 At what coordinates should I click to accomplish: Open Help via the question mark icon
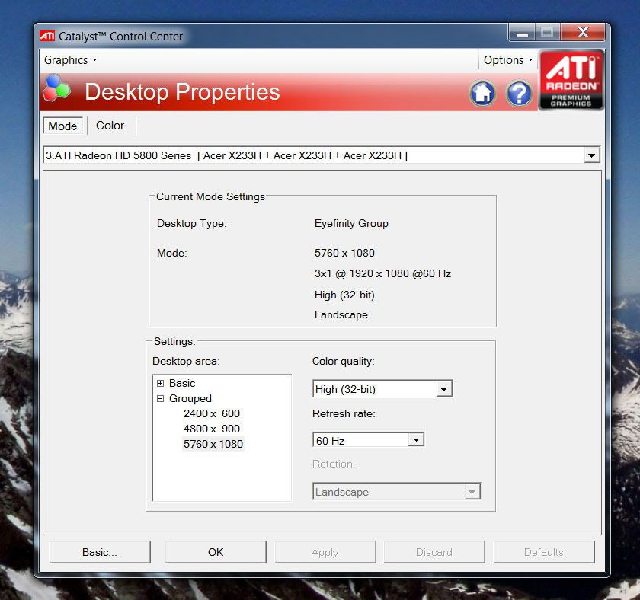coord(519,94)
